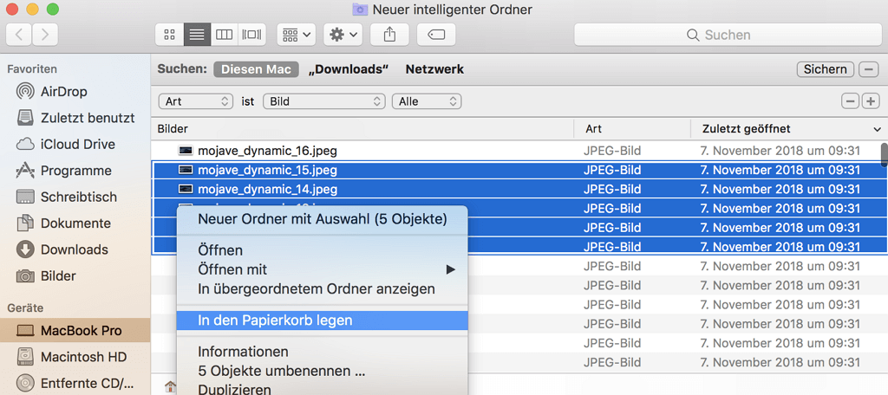Screen dimensions: 888x395
Task: Set search scope to Diesen Mac
Action: click(x=256, y=69)
